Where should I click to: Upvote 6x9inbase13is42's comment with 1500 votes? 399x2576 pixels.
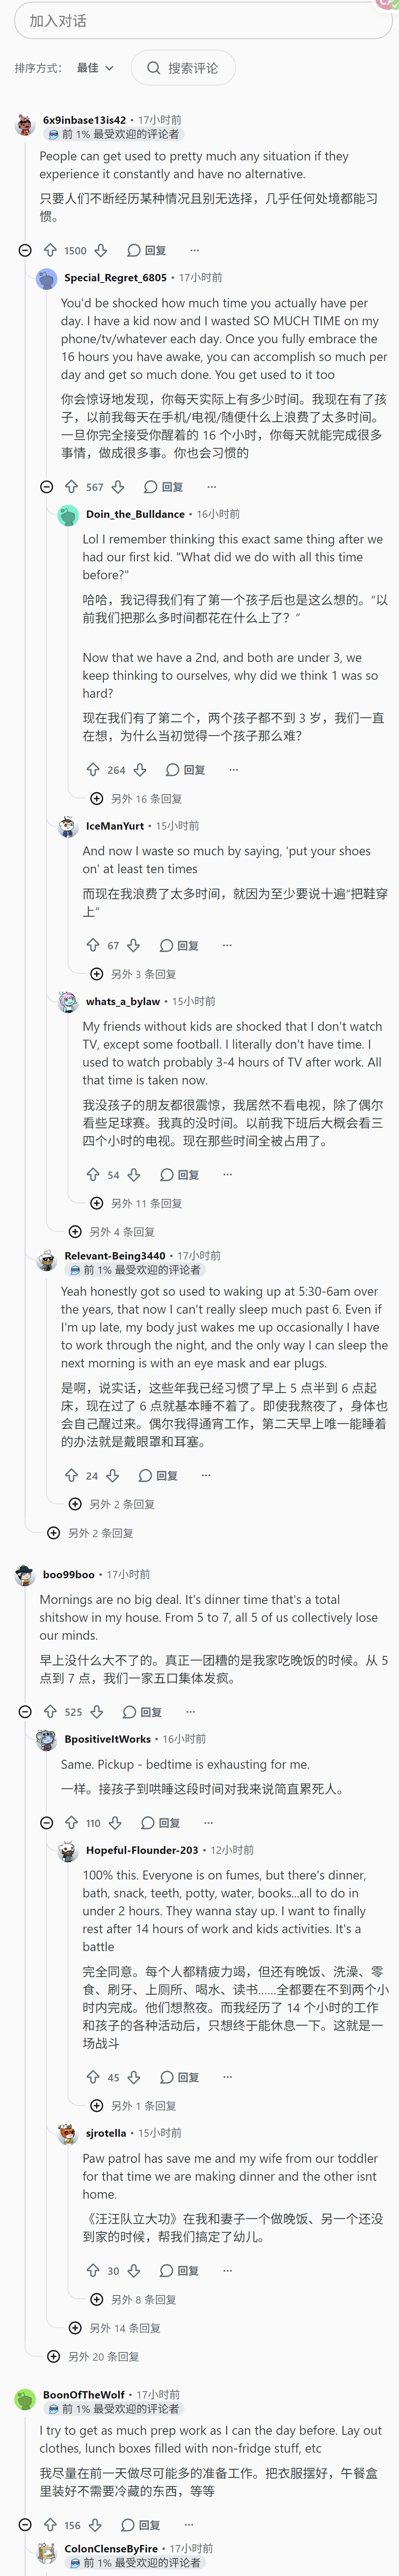pyautogui.click(x=50, y=250)
